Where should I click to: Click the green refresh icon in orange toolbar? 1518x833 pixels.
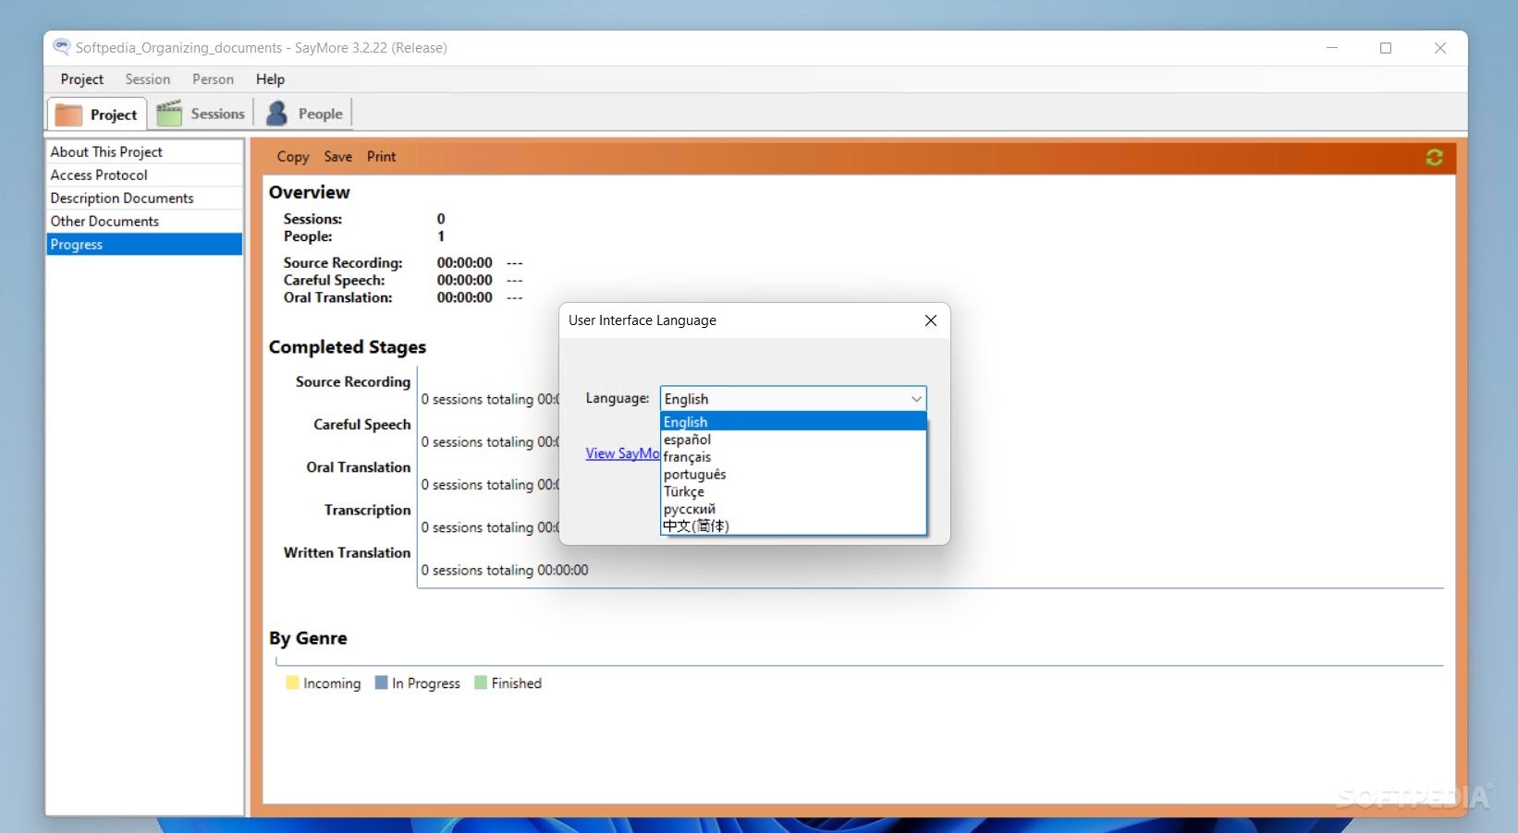coord(1434,157)
